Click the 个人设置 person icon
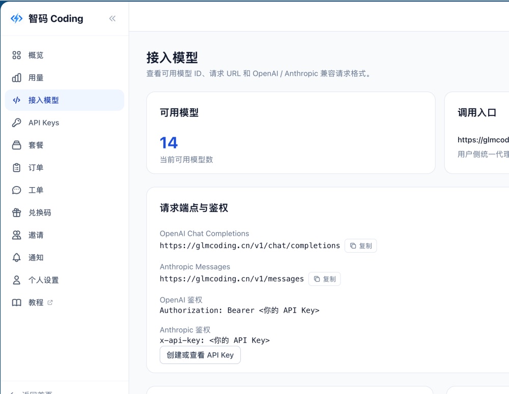Screen dimensions: 509x394 point(17,280)
